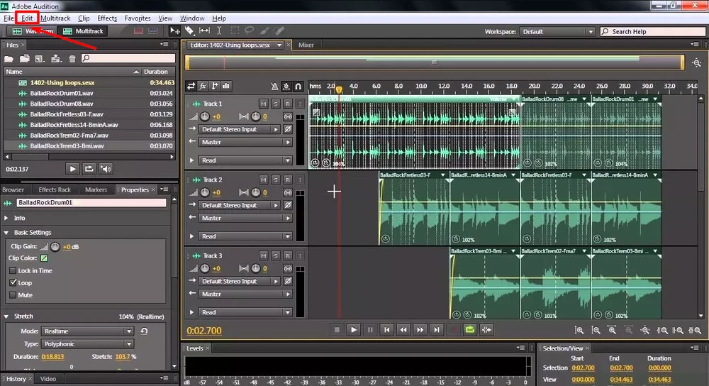The image size is (709, 386).
Task: Delete selected file with trash icon
Action: (x=72, y=58)
